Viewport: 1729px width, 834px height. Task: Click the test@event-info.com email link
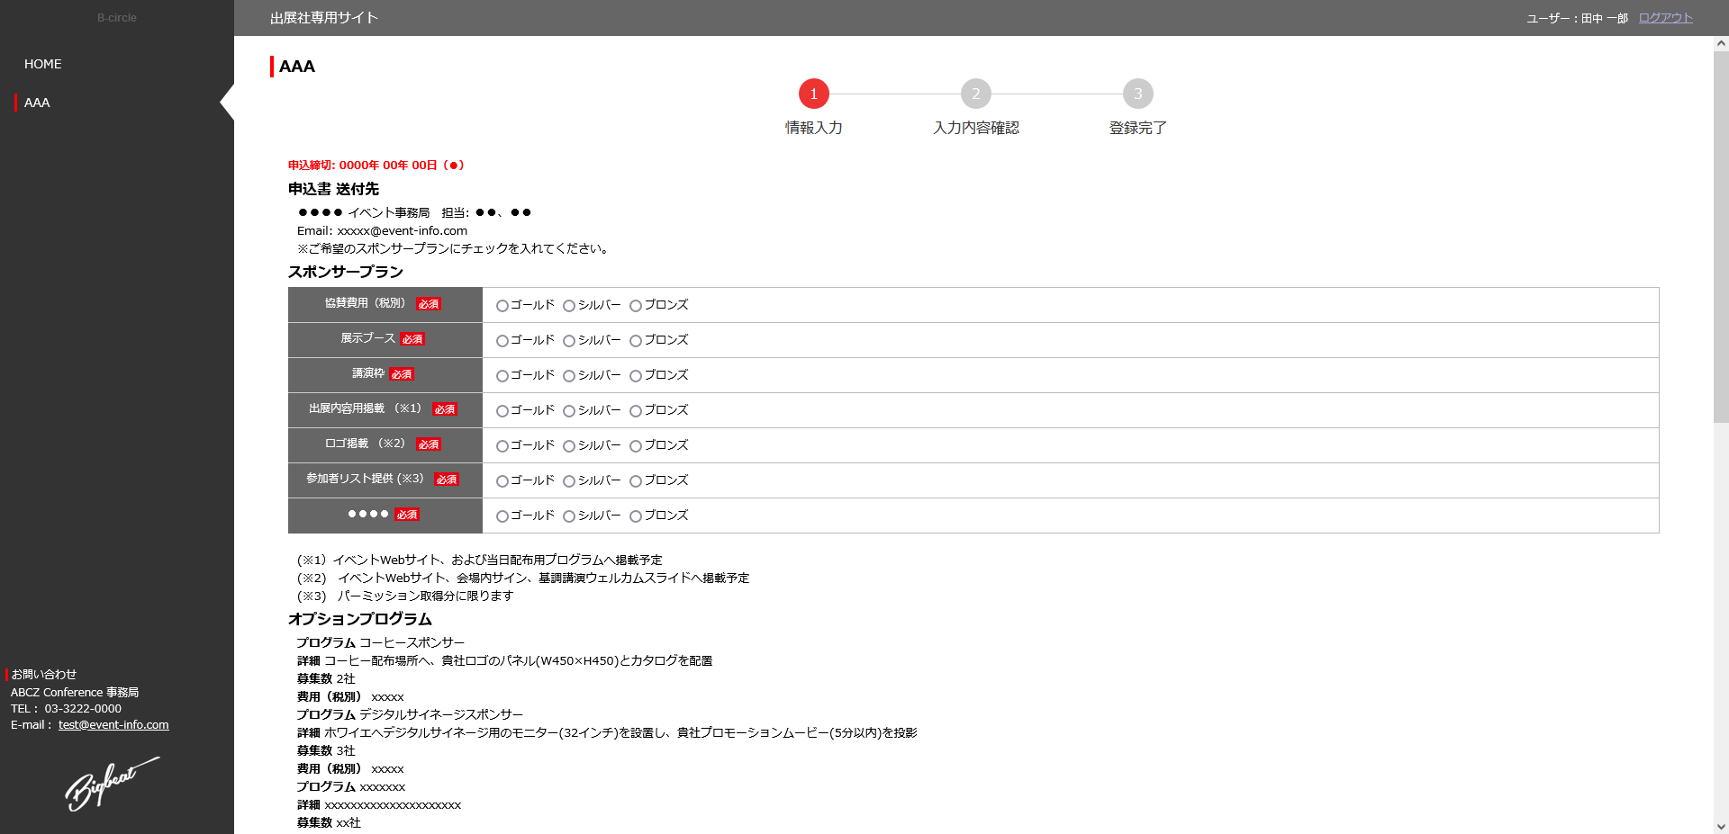[x=113, y=725]
